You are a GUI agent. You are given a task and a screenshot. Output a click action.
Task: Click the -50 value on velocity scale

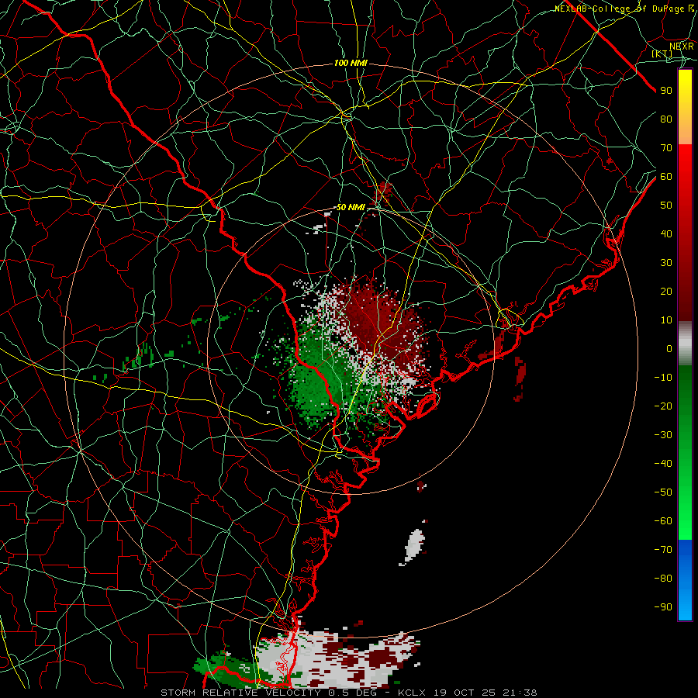[x=663, y=492]
